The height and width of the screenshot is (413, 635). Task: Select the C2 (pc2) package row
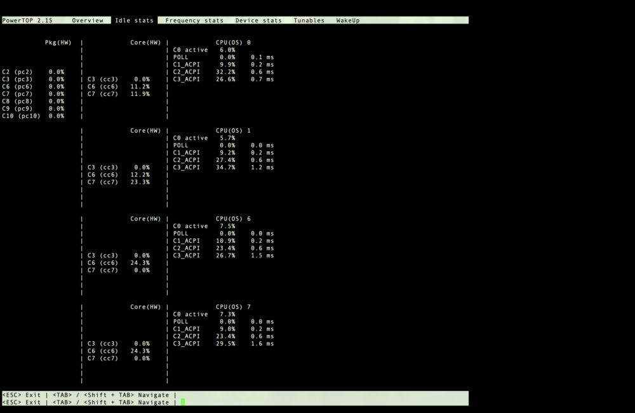click(x=33, y=72)
